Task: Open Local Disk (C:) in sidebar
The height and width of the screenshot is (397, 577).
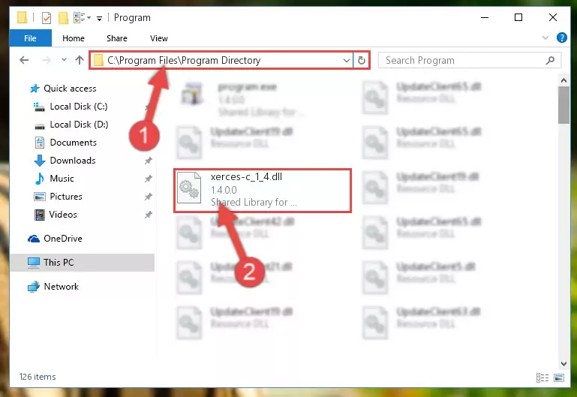Action: pos(79,107)
